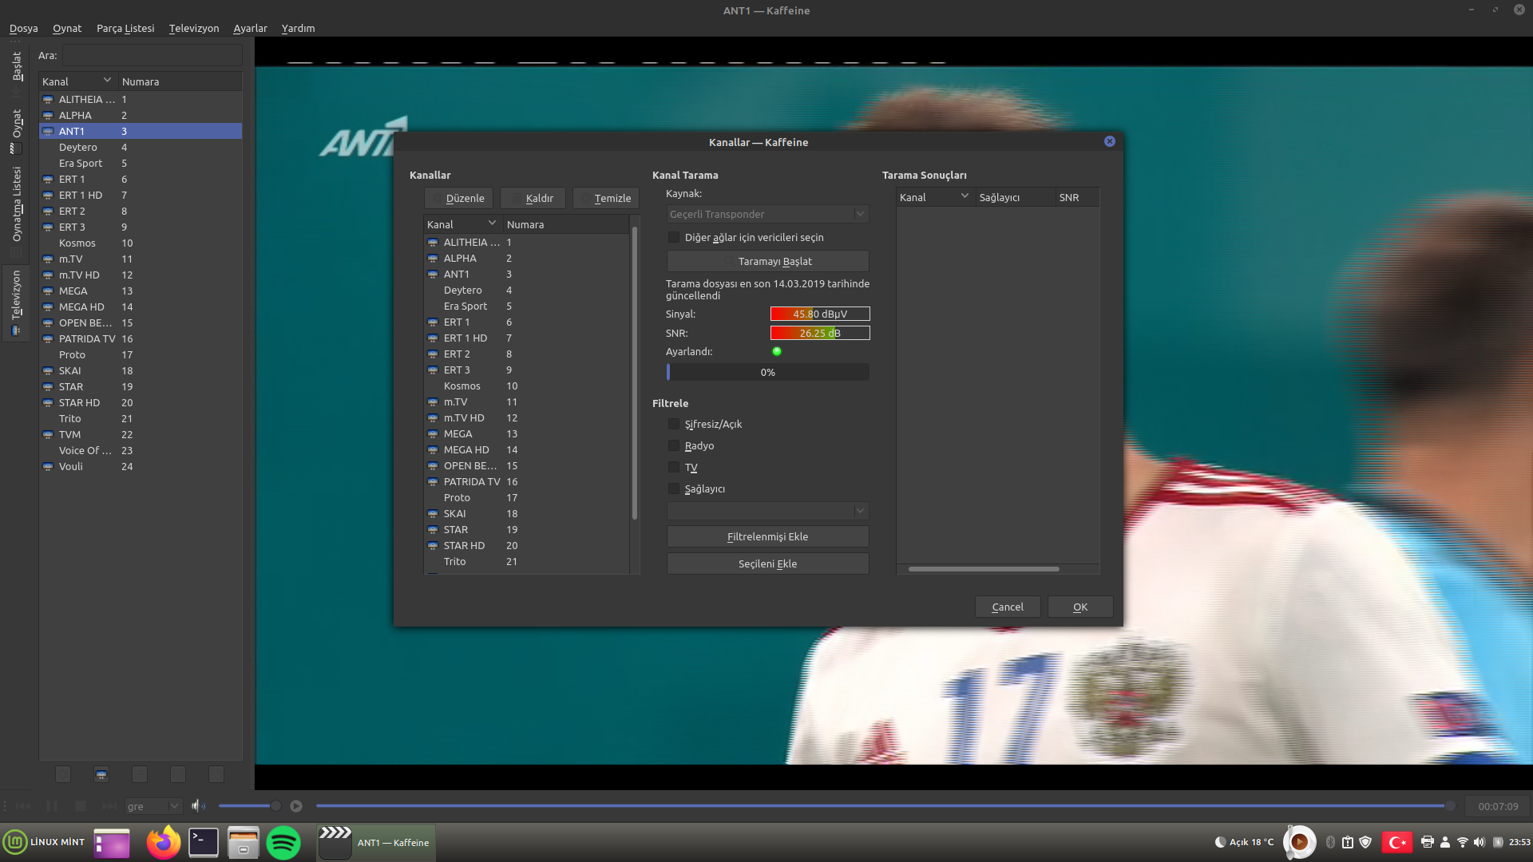Open the file manager drawer icon in taskbar
This screenshot has height=862, width=1533.
pos(244,842)
